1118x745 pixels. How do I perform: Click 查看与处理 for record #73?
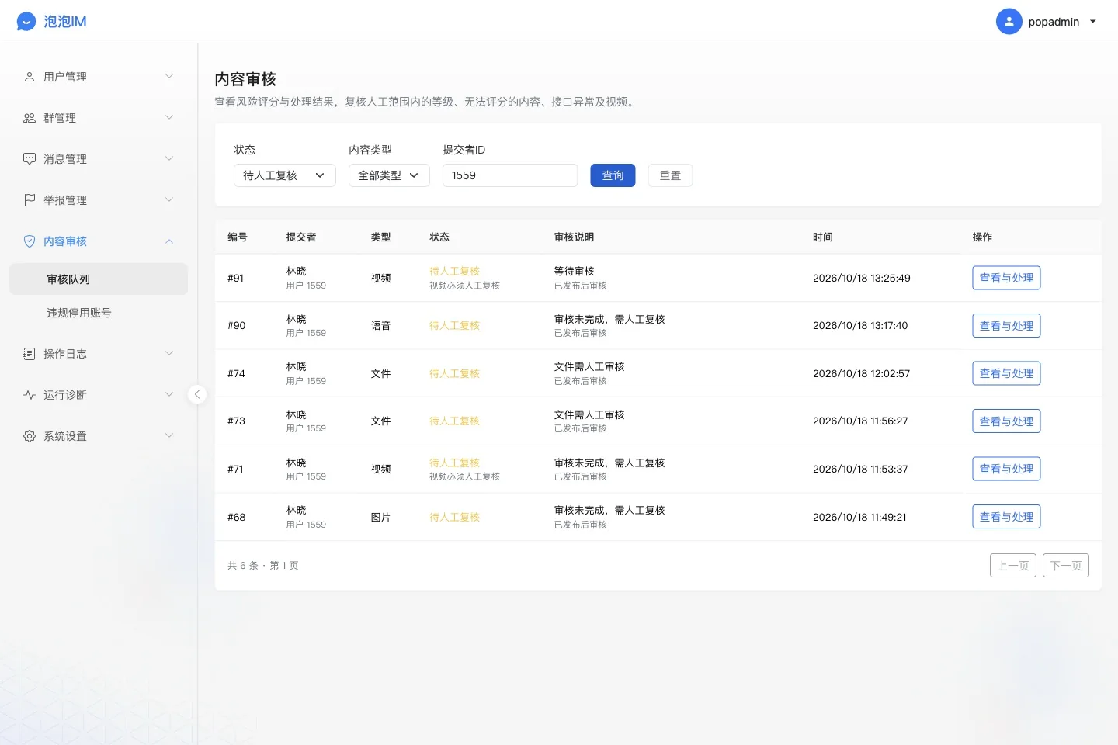click(1006, 421)
